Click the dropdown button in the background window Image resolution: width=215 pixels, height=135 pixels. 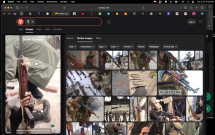pos(210,7)
